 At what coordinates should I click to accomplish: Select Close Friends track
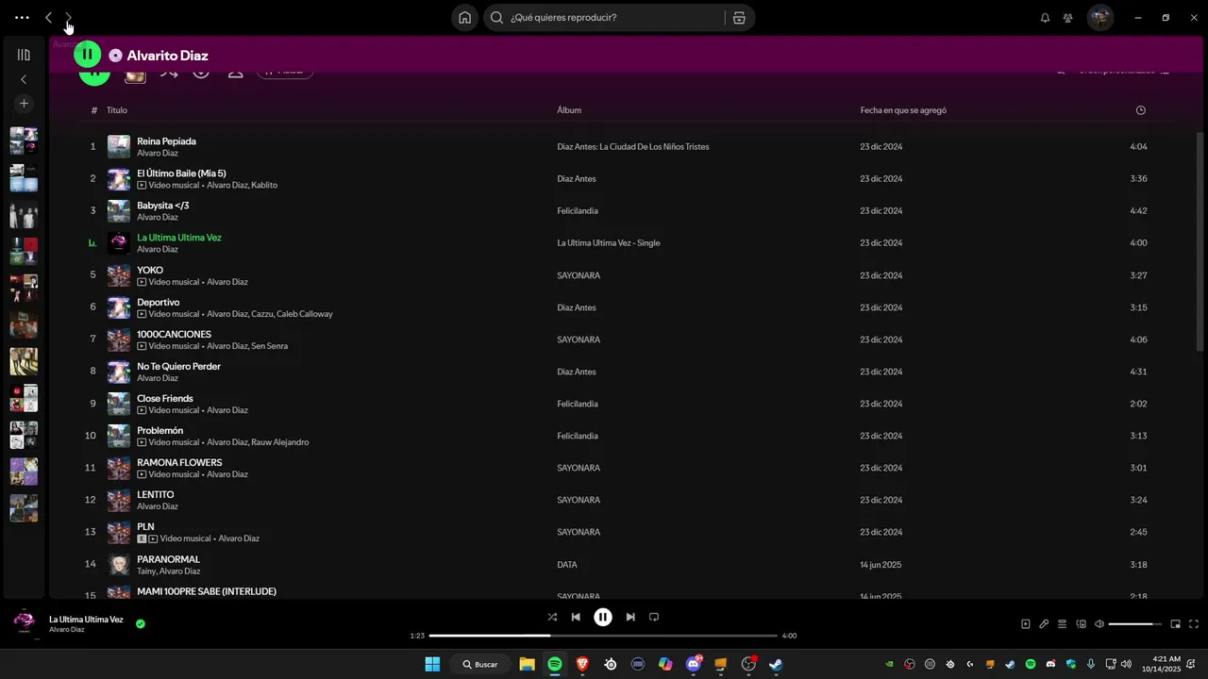(x=165, y=399)
